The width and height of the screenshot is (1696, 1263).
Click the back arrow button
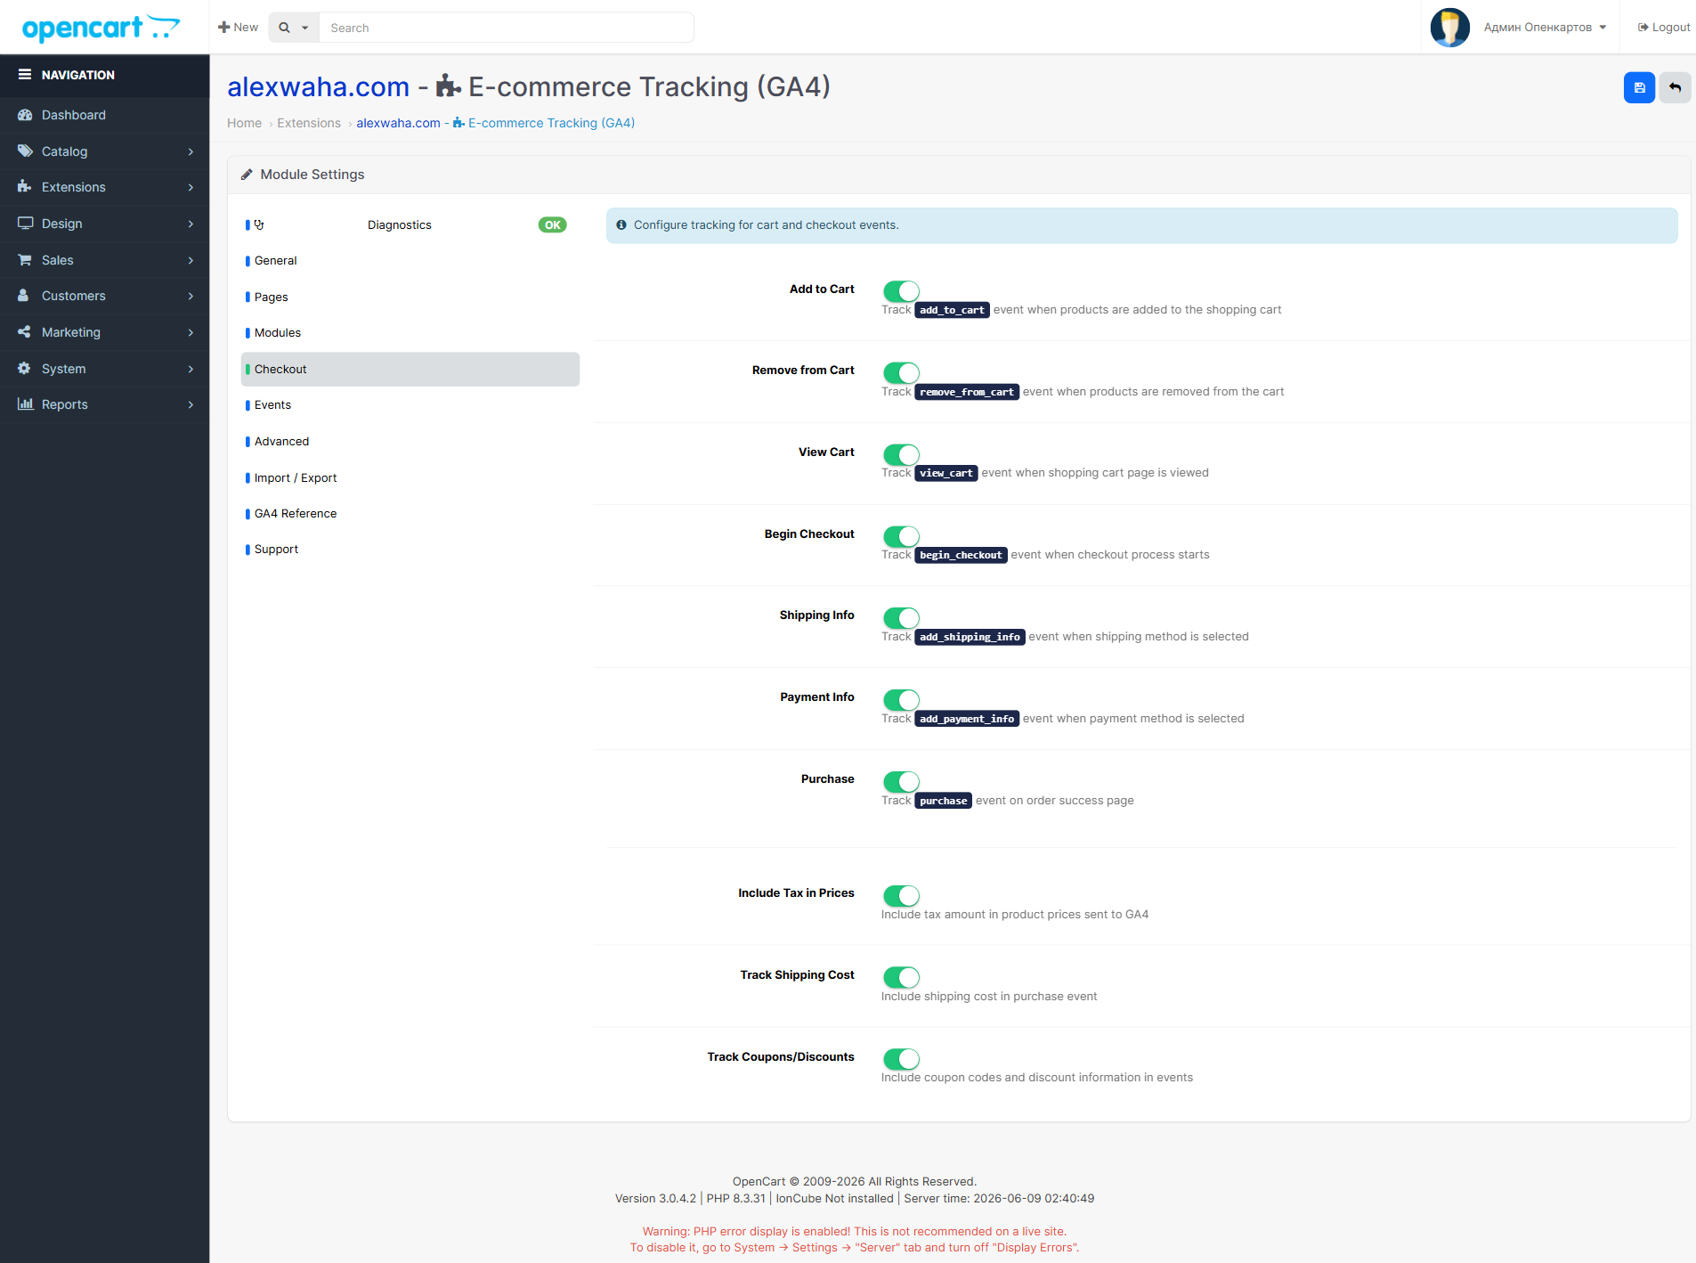[1675, 87]
